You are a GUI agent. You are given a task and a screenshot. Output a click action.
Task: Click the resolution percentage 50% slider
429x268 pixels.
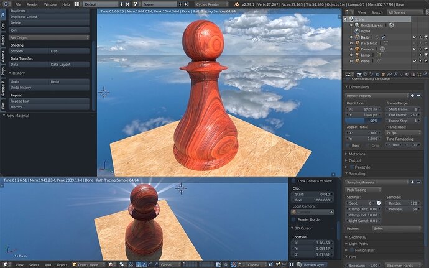(x=363, y=121)
